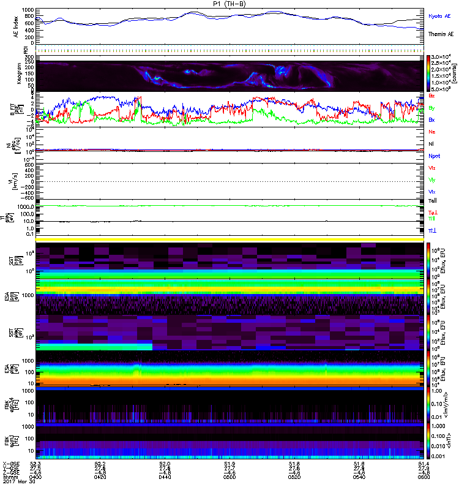Pick the green "By" legend entry
459x490 pixels.
coord(431,108)
